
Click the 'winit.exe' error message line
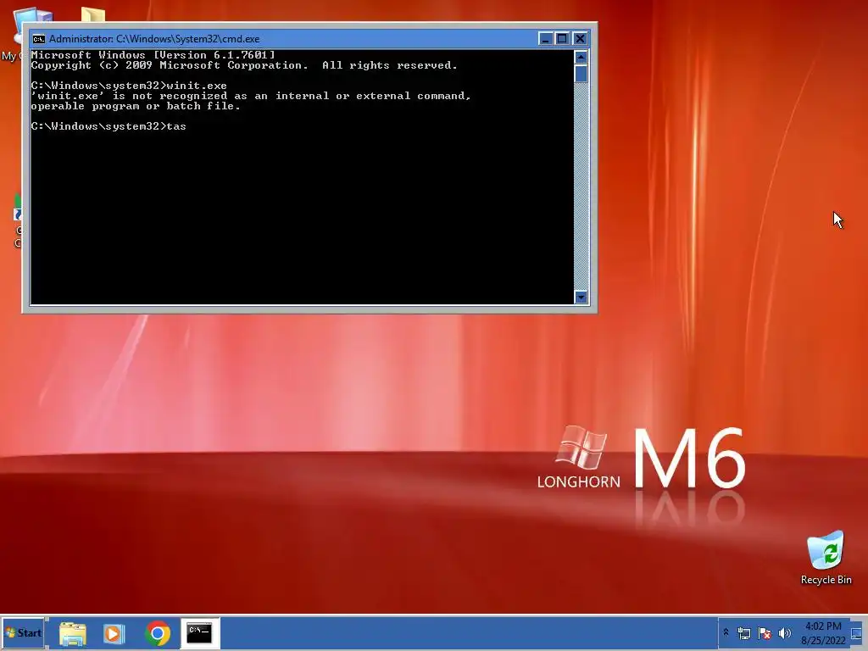click(251, 96)
